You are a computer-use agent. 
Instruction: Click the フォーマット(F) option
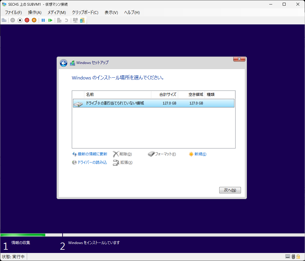pos(165,154)
